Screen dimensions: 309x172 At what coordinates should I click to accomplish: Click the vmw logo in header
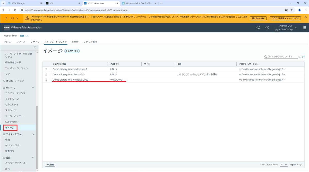point(7,27)
